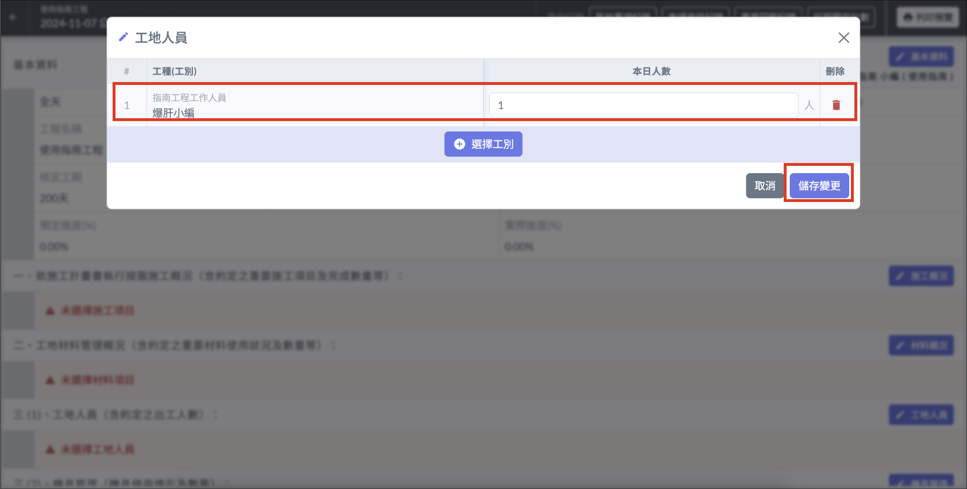Open kebab menu beside 施工概況 section header
The height and width of the screenshot is (489, 967).
coord(401,276)
